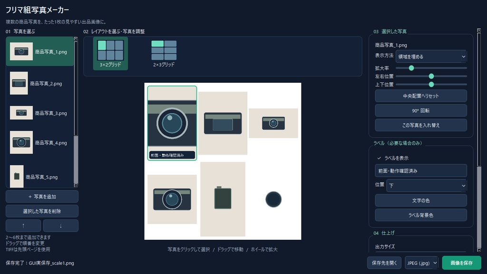Move selected photo up with ↑ button
This screenshot has height=274, width=487.
[x=23, y=226]
